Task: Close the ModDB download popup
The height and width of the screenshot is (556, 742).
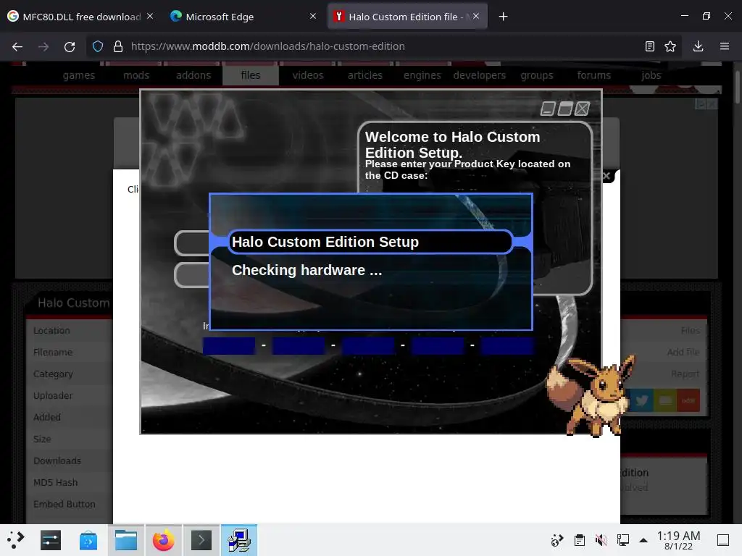Action: pos(606,176)
